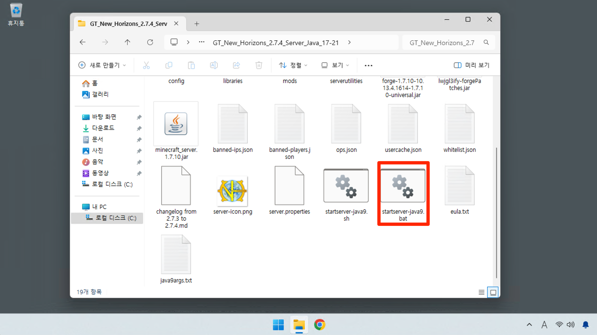597x335 pixels.
Task: Refresh the current folder view
Action: pyautogui.click(x=150, y=42)
